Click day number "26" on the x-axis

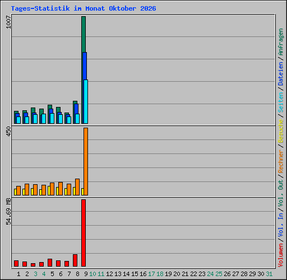click(x=227, y=274)
